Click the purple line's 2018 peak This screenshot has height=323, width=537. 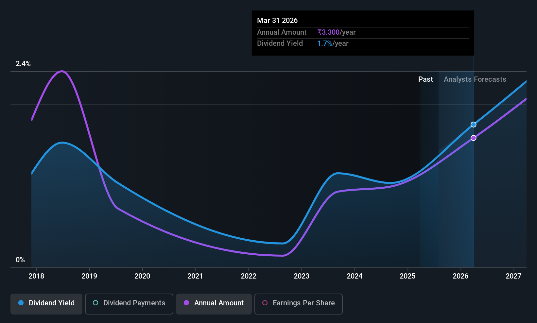(62, 71)
